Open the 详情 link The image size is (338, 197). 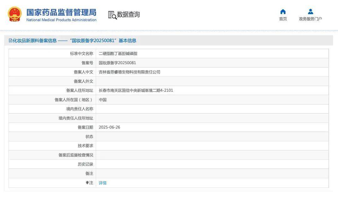click(103, 183)
